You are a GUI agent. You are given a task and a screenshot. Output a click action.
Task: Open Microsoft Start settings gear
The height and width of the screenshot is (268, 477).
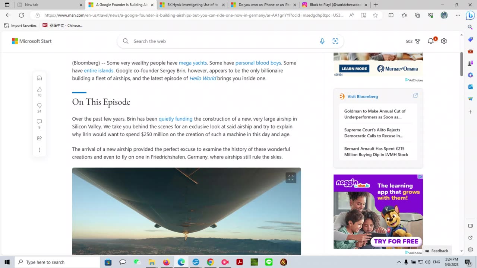tap(444, 41)
